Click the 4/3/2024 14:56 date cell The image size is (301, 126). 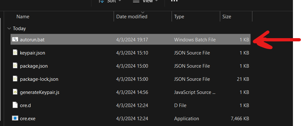132,92
